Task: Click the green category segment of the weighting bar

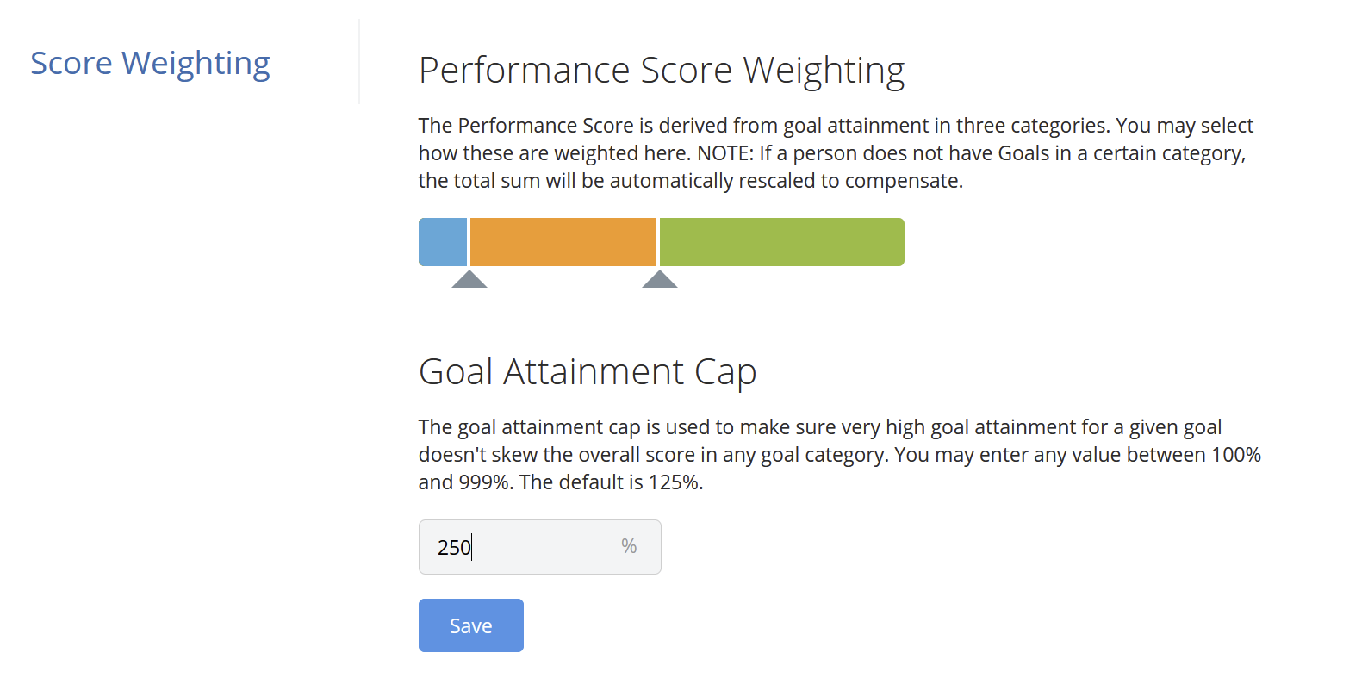Action: [x=780, y=242]
